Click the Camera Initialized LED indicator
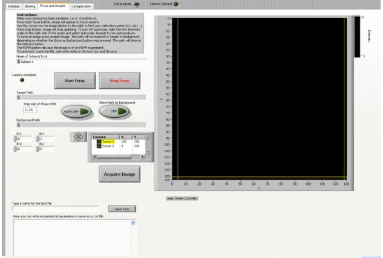This screenshot has height=258, width=383. pyautogui.click(x=22, y=80)
